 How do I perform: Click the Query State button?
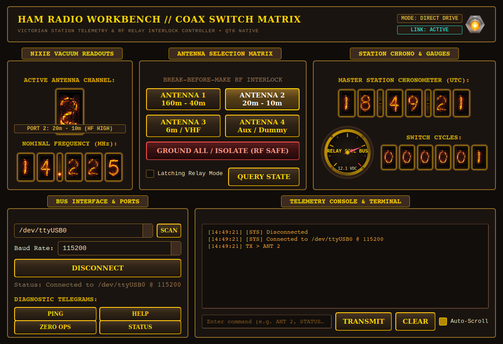coord(264,177)
